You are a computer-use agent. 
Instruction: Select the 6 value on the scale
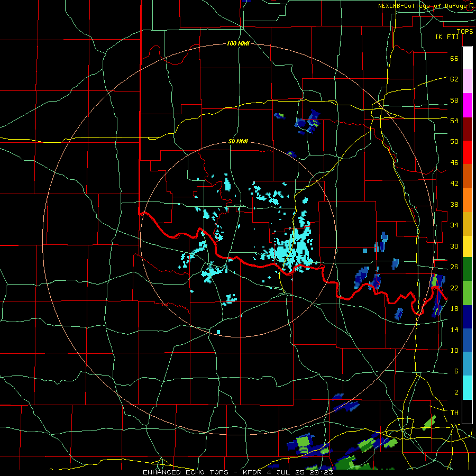pyautogui.click(x=456, y=371)
